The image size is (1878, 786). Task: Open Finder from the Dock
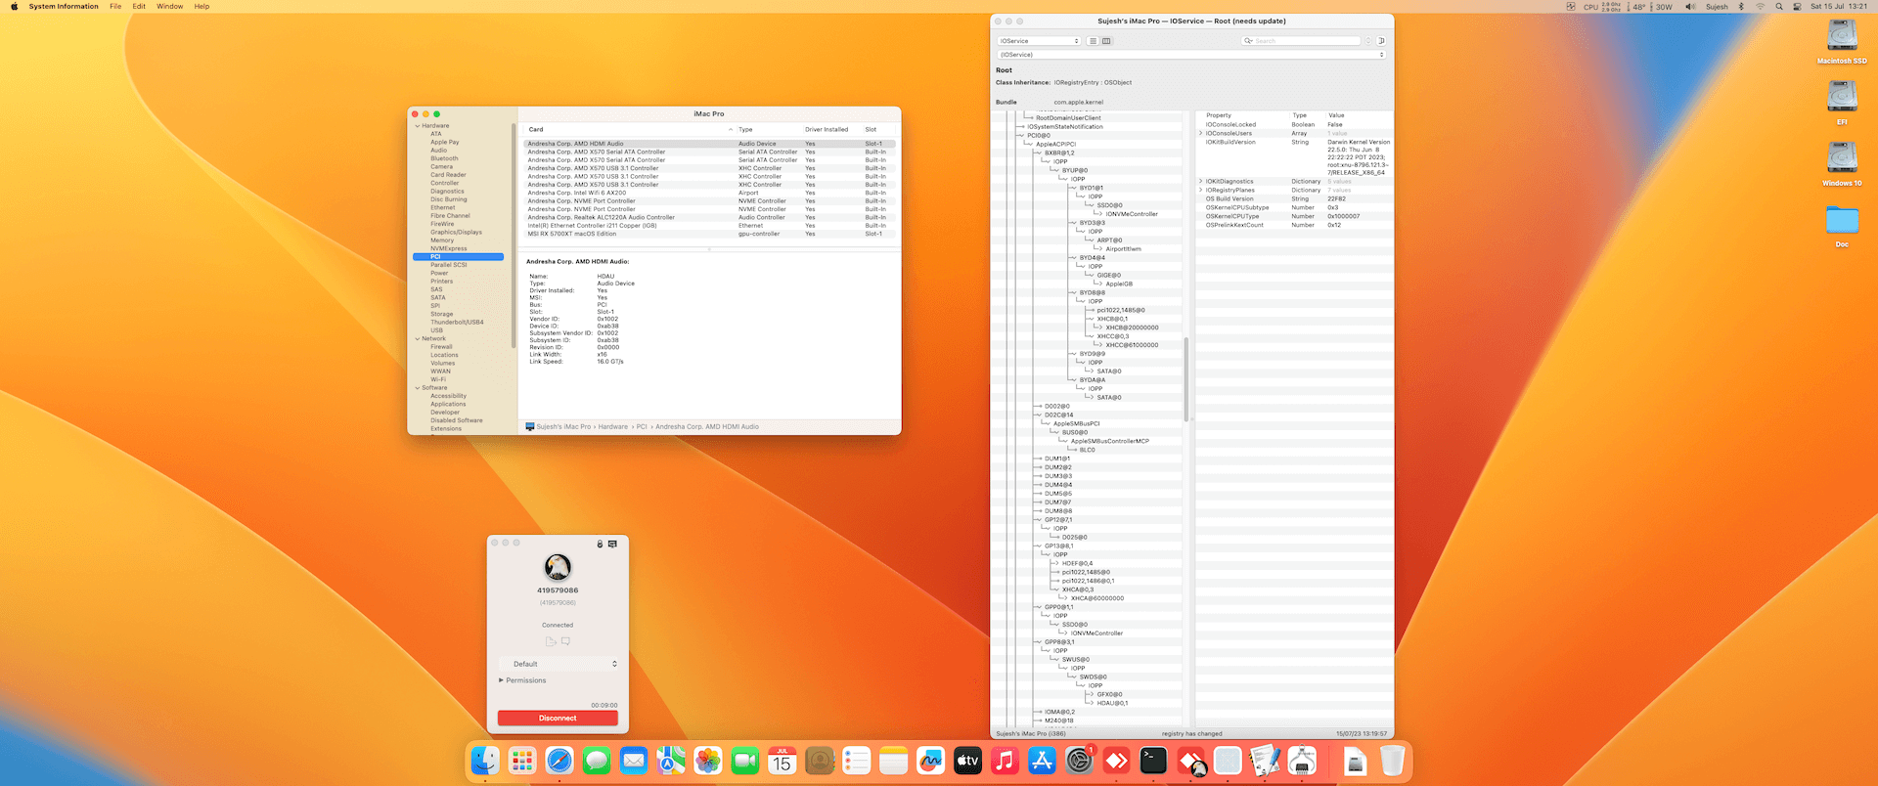click(x=485, y=761)
